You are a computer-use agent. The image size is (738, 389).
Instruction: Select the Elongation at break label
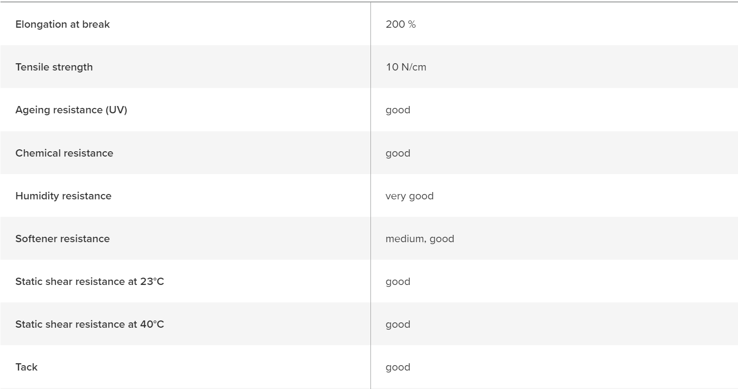point(62,24)
